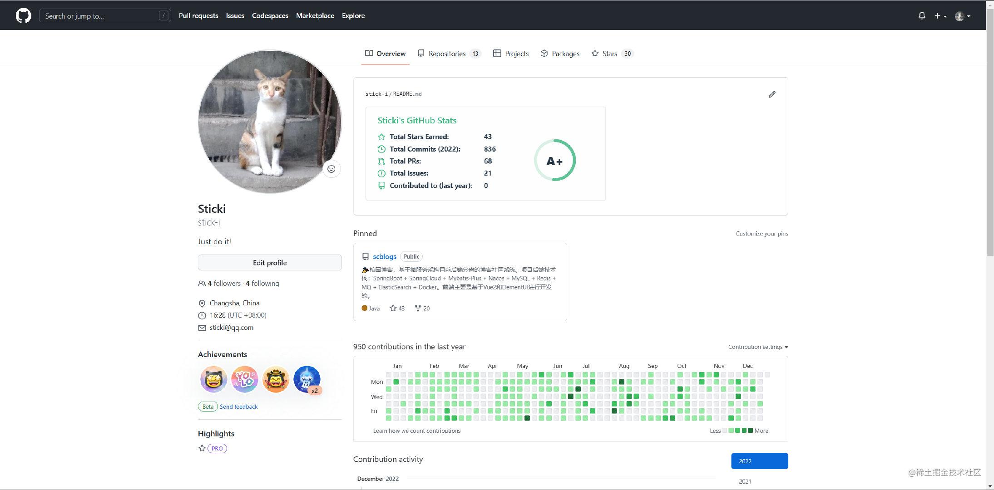Click fork count icon on scblogs
Screen dimensions: 994x490
418,308
